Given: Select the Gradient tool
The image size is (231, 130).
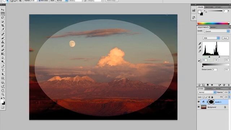Looking at the screenshot, I should pos(3,54).
